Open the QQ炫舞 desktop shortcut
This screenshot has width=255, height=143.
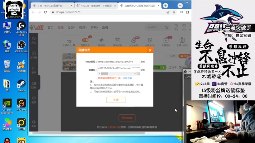click(21, 66)
